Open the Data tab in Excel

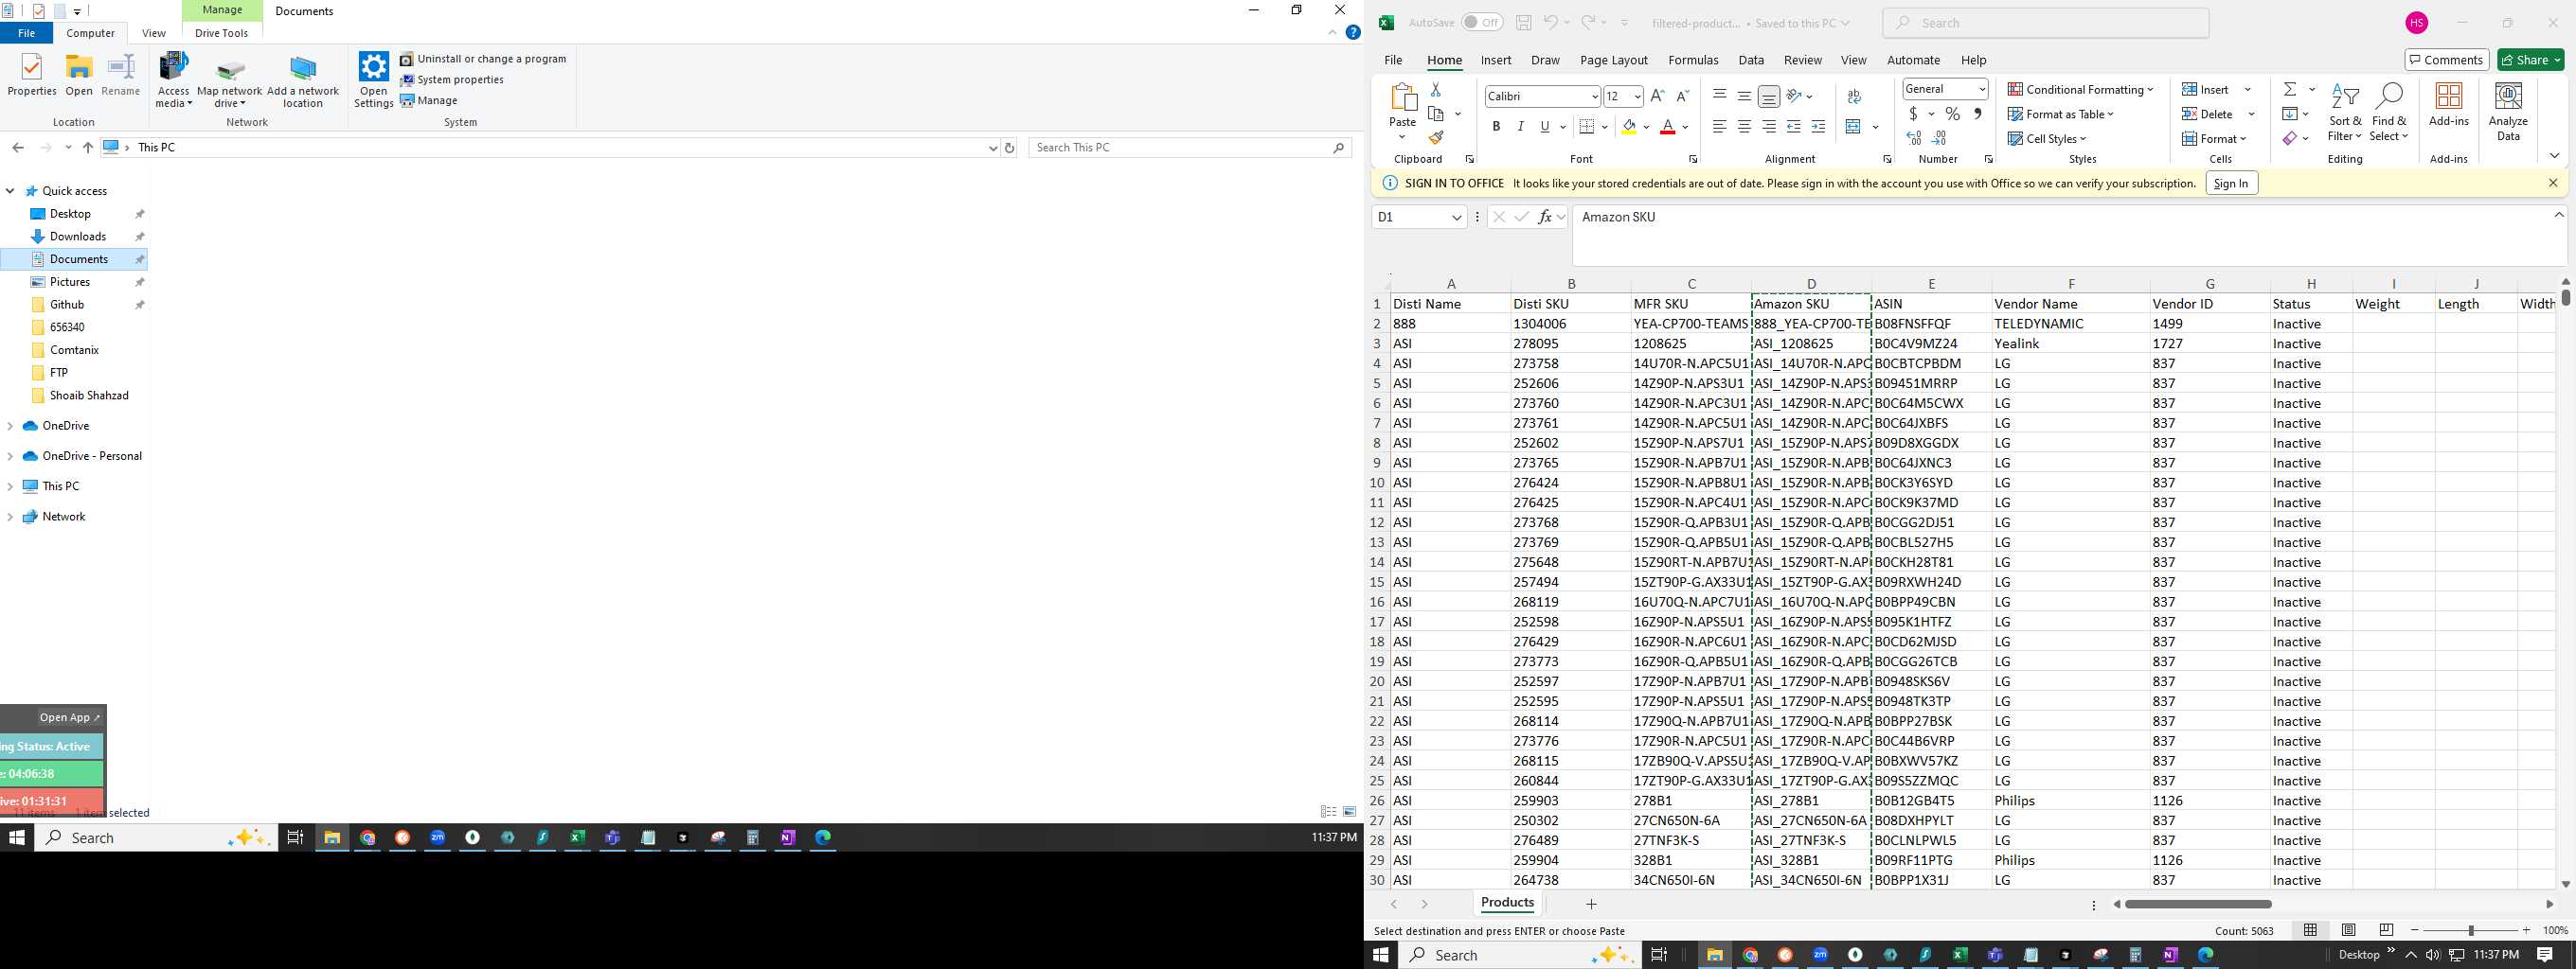tap(1751, 60)
